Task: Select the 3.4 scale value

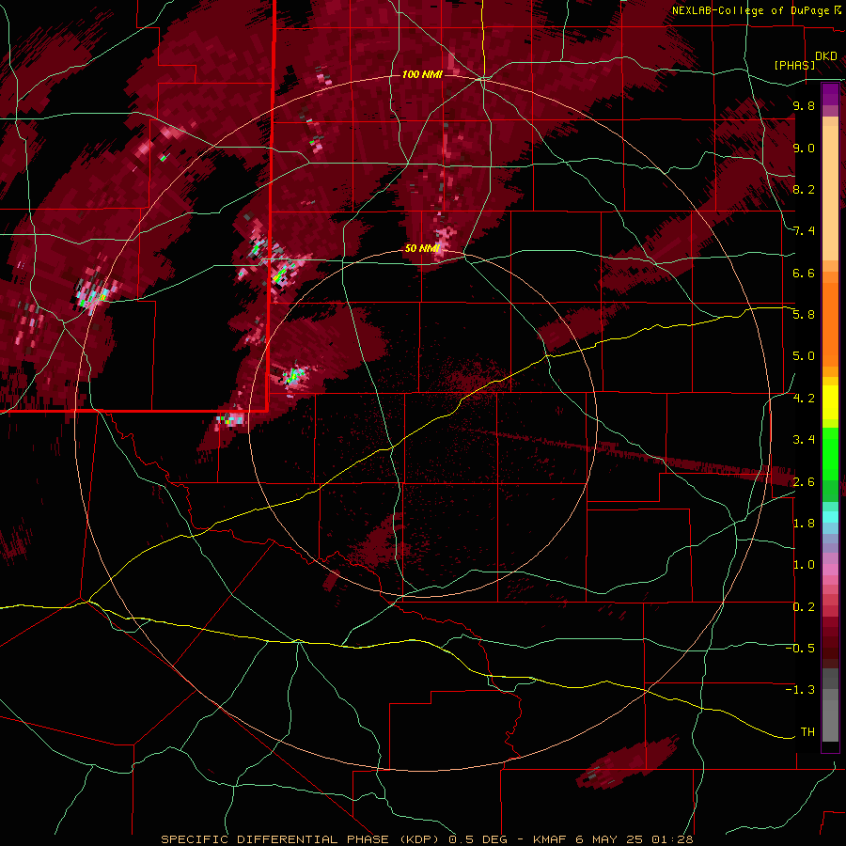Action: [804, 440]
